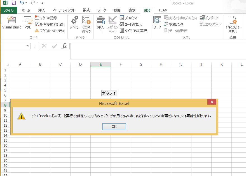The width and height of the screenshot is (246, 176).
Task: Select column C header
Action: point(60,64)
